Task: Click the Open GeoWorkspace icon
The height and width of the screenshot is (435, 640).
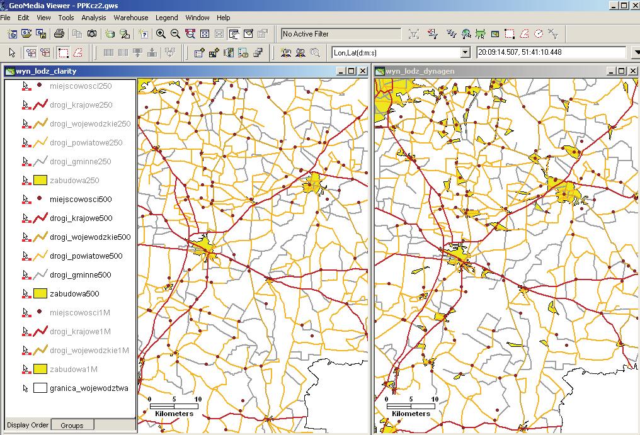Action: coord(26,33)
